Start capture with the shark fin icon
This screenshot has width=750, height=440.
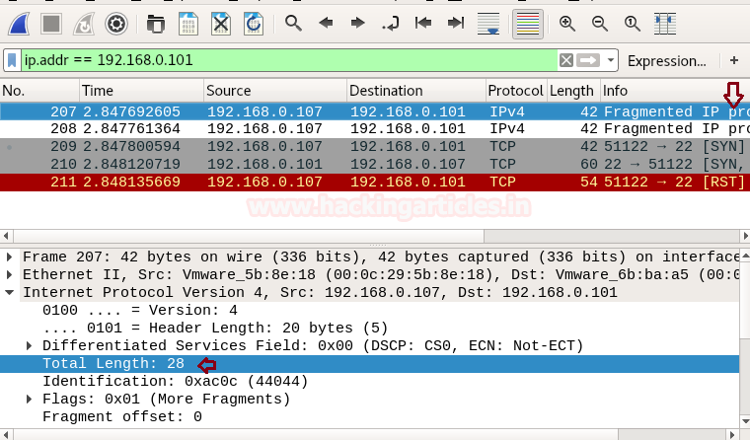point(19,24)
